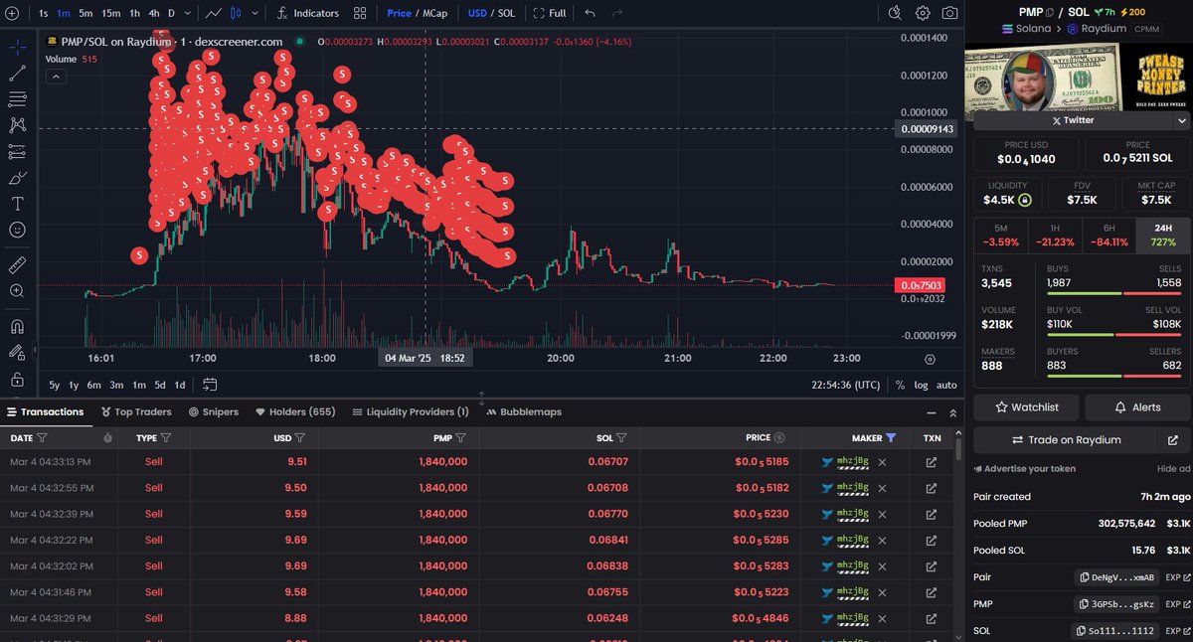1193x642 pixels.
Task: Open the Fibonacci retracement tool
Action: coord(17,99)
